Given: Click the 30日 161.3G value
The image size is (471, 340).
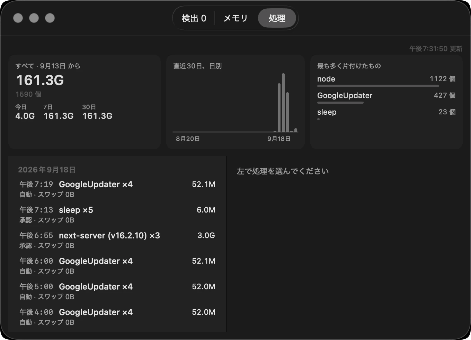Looking at the screenshot, I should tap(97, 116).
